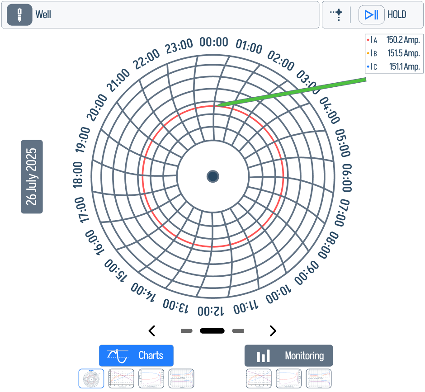Click the blue IC legend dot
The image size is (425, 392).
tap(368, 66)
